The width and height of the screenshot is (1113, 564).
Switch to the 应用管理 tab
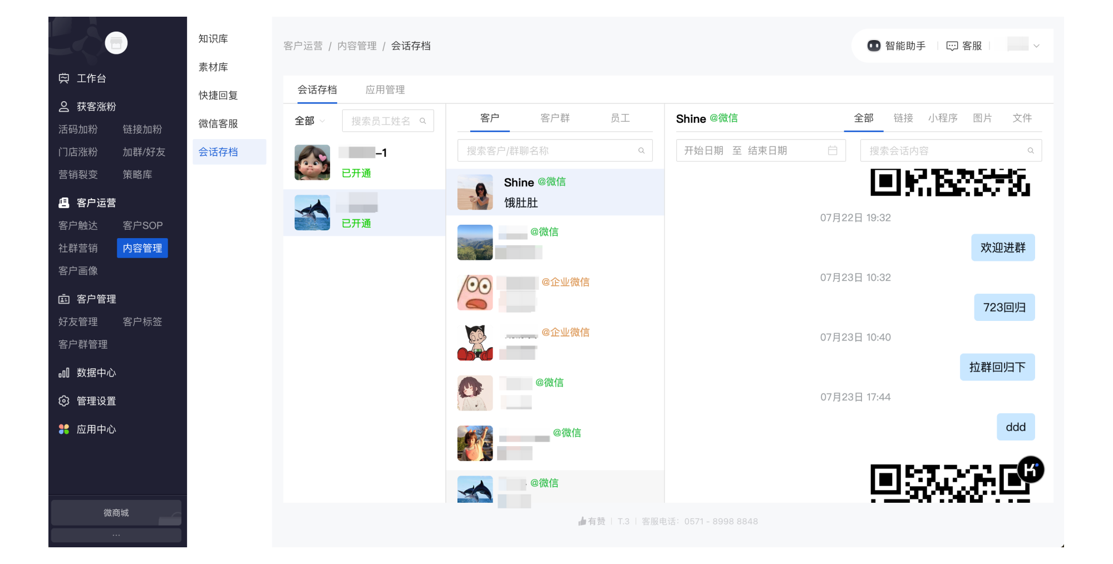coord(385,90)
